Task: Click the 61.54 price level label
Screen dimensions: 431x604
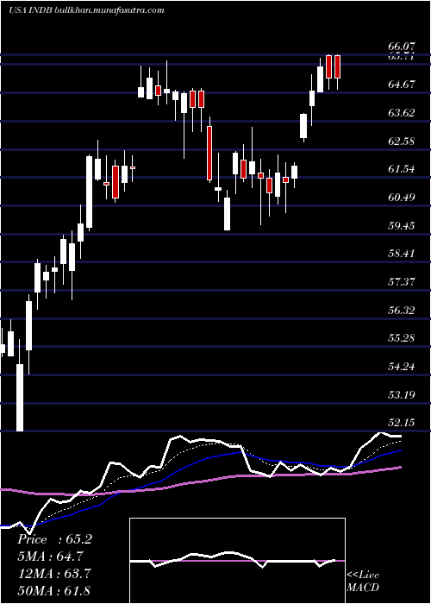Action: 402,169
